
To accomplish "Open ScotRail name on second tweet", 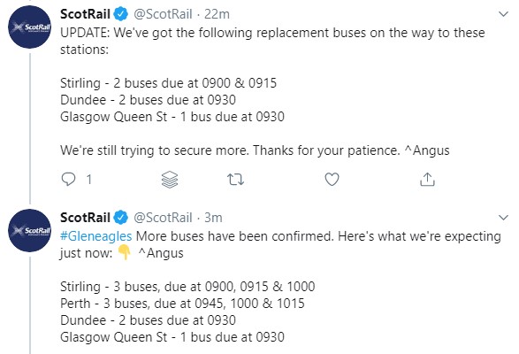I will pos(85,218).
